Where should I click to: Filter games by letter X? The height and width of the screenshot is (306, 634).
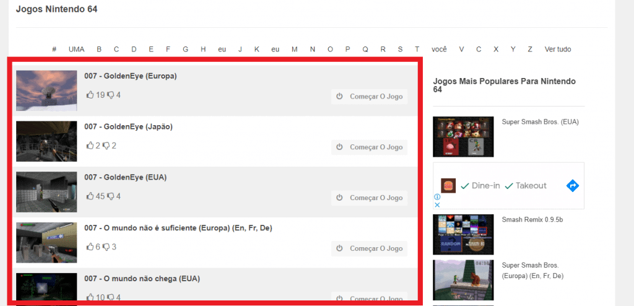[496, 50]
